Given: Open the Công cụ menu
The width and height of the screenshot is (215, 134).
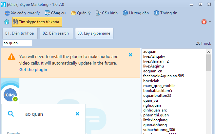Looking at the screenshot, I should tap(55, 13).
